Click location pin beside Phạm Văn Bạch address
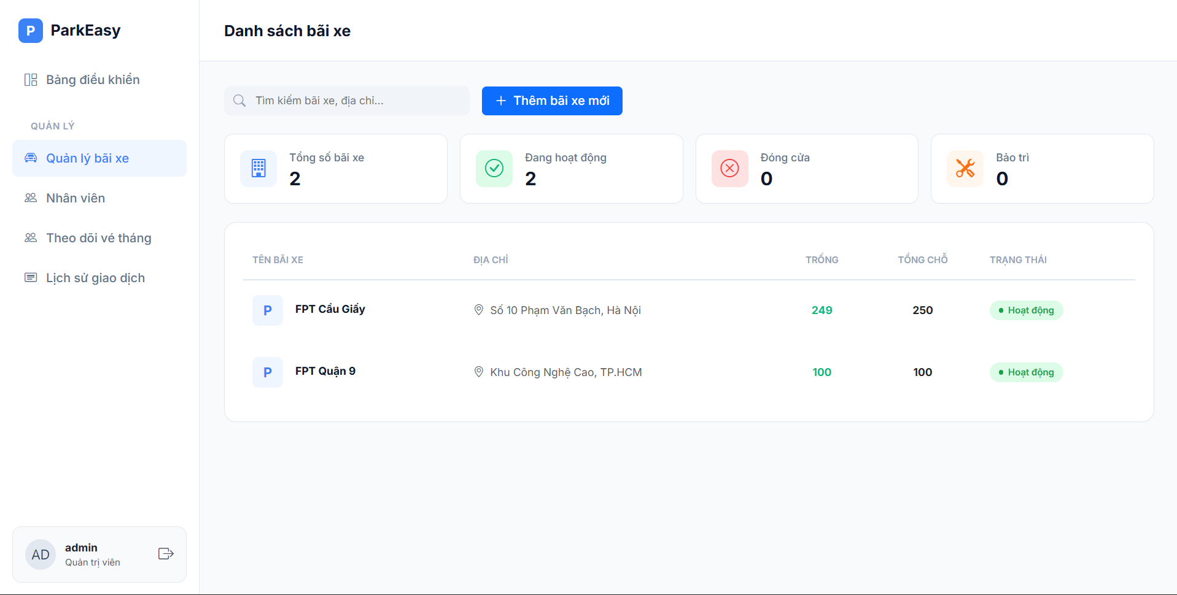This screenshot has width=1177, height=595. tap(479, 310)
